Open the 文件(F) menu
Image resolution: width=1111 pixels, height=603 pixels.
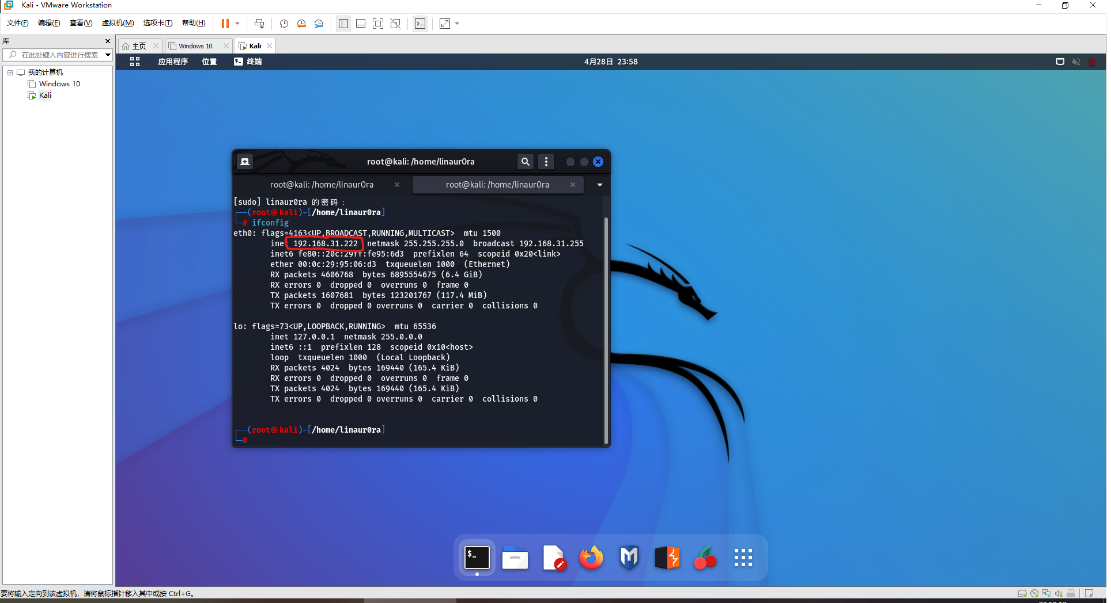(17, 23)
